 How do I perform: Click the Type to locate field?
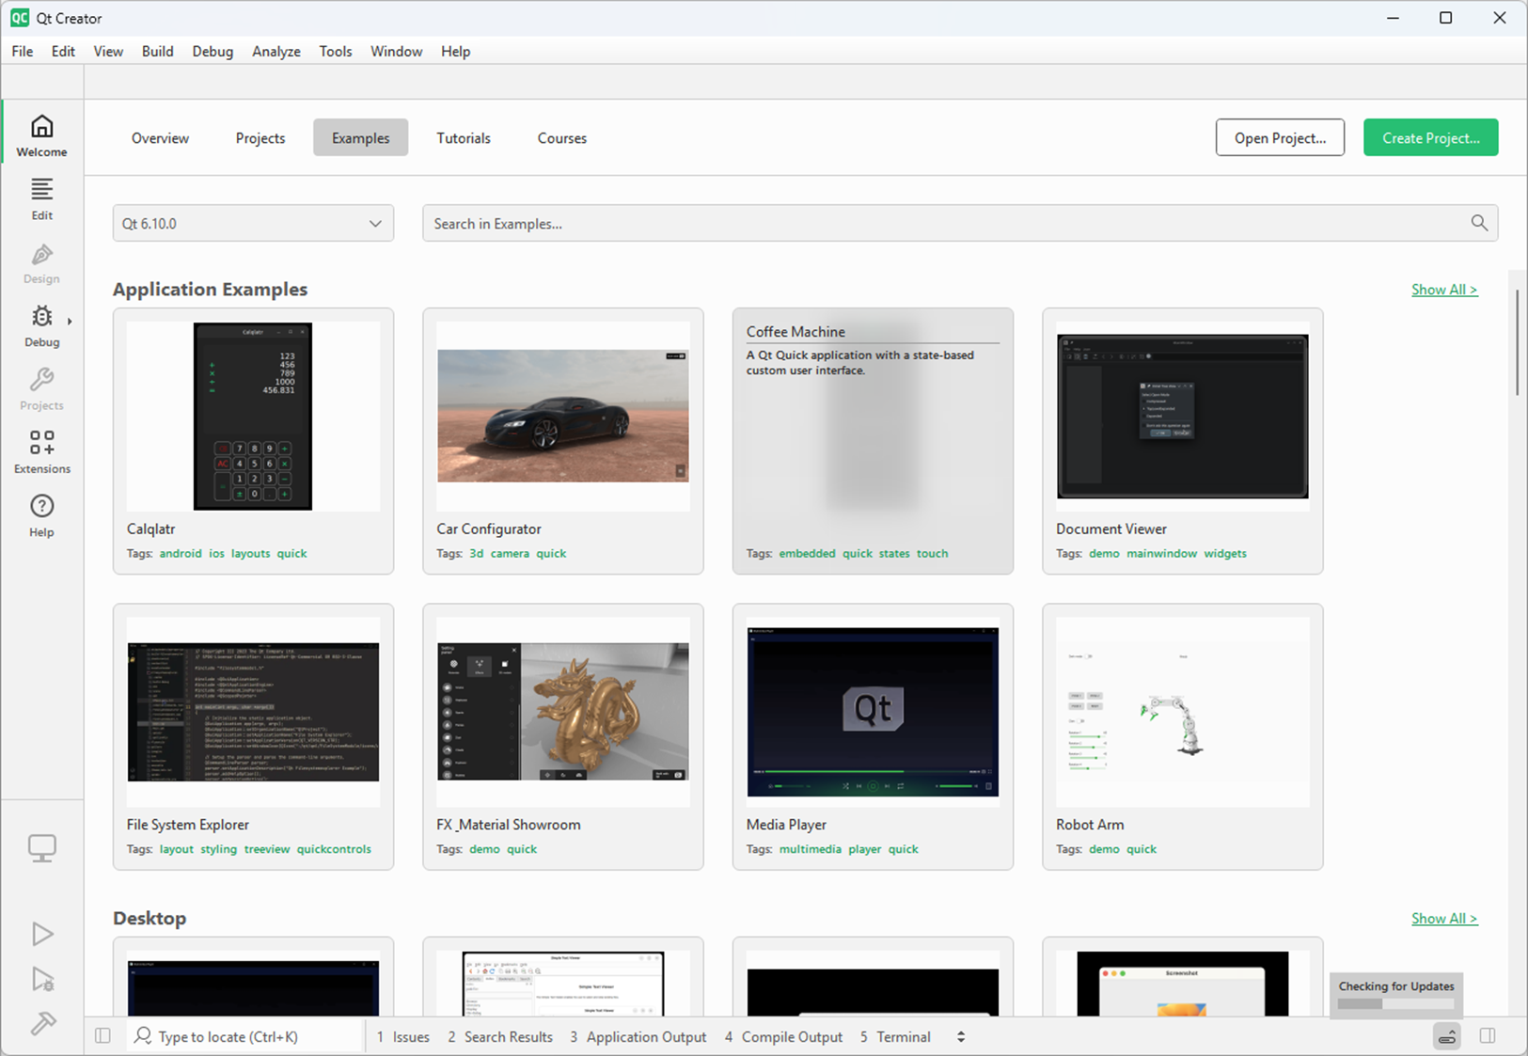pos(244,1036)
